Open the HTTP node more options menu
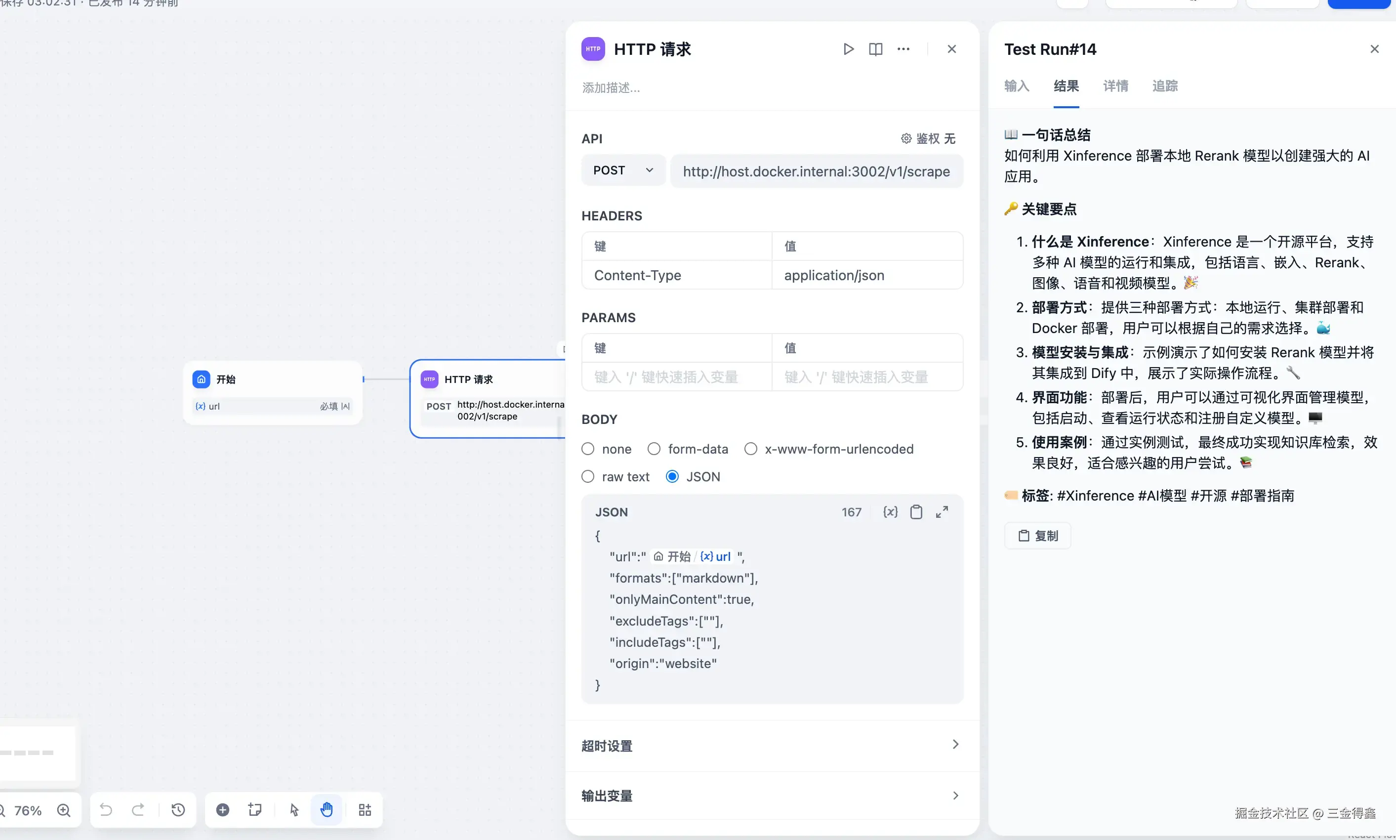This screenshot has height=840, width=1396. 903,49
